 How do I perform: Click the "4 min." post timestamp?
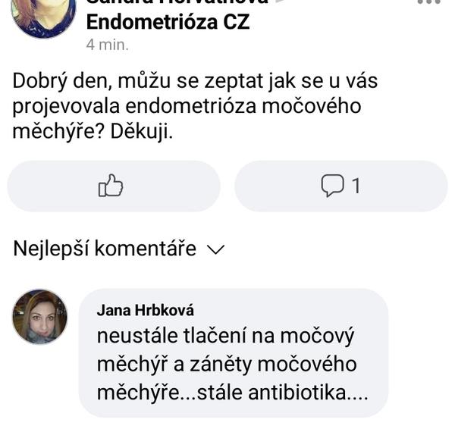pyautogui.click(x=107, y=44)
